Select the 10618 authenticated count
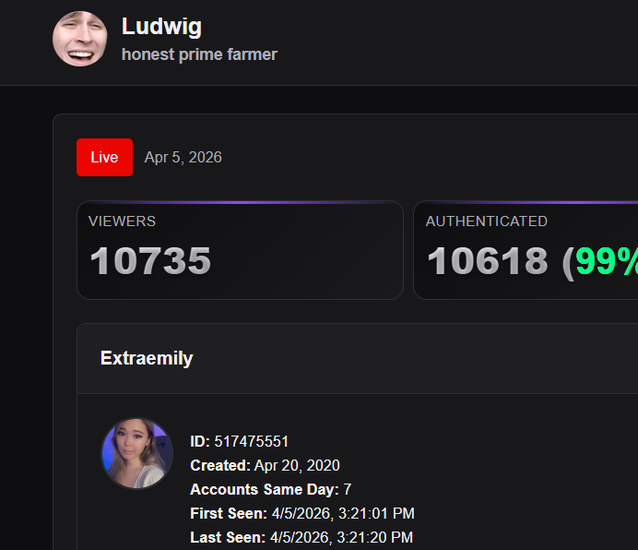638x550 pixels. [x=488, y=261]
